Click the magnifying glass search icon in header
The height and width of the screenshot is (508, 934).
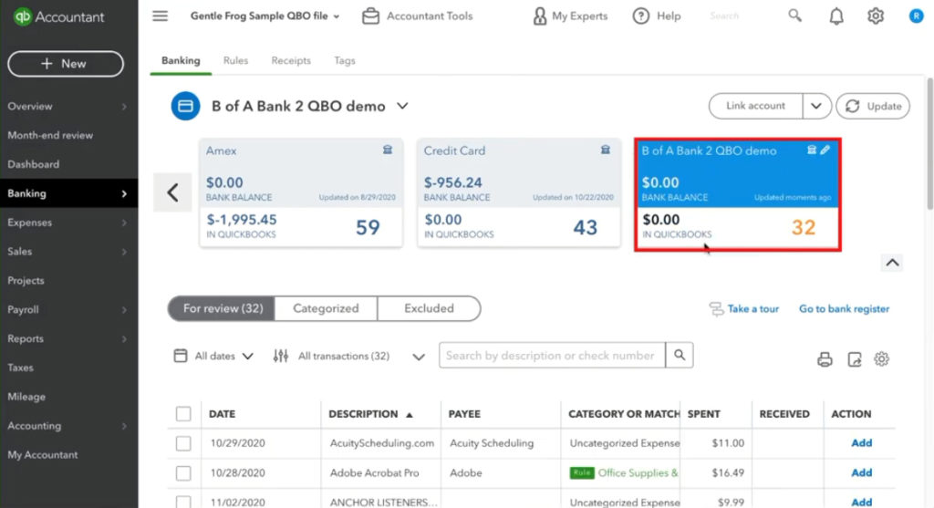(x=795, y=16)
